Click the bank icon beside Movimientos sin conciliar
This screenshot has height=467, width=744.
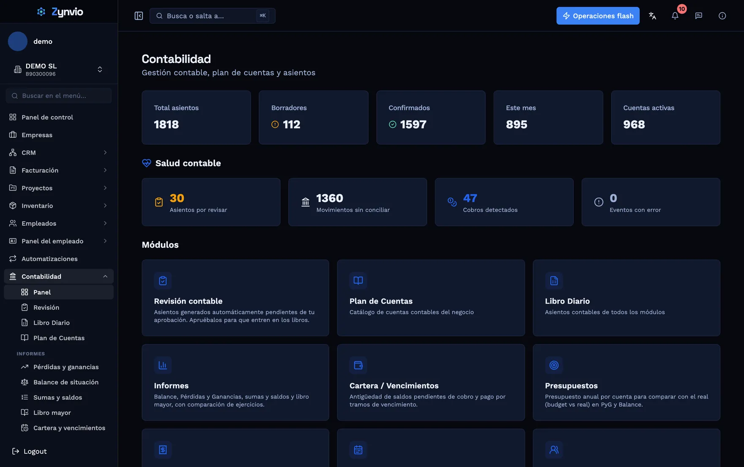point(306,202)
